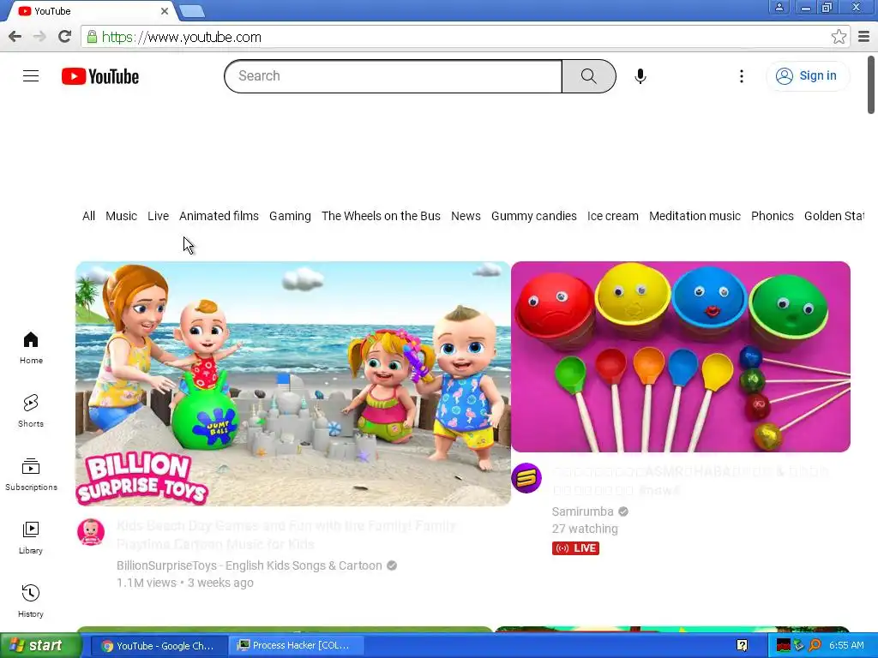Click '1.1M views • 3 weeks ago' text
This screenshot has width=878, height=658.
[x=185, y=583]
